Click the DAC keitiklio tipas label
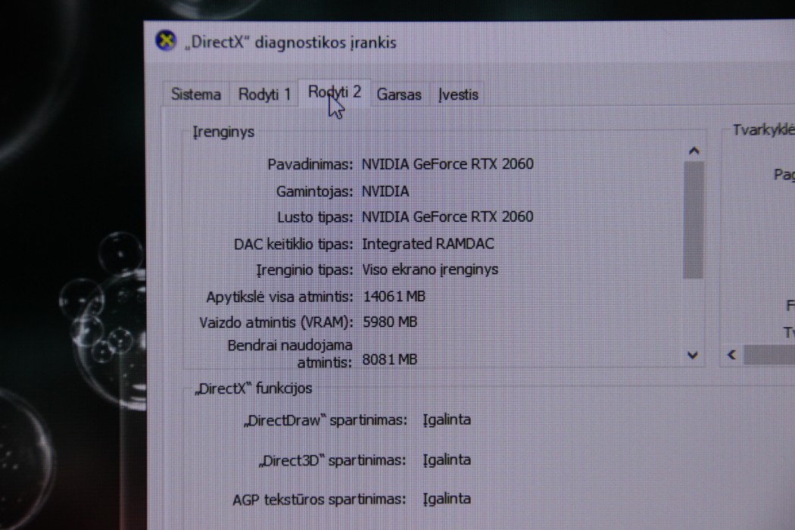This screenshot has width=795, height=530. 293,245
